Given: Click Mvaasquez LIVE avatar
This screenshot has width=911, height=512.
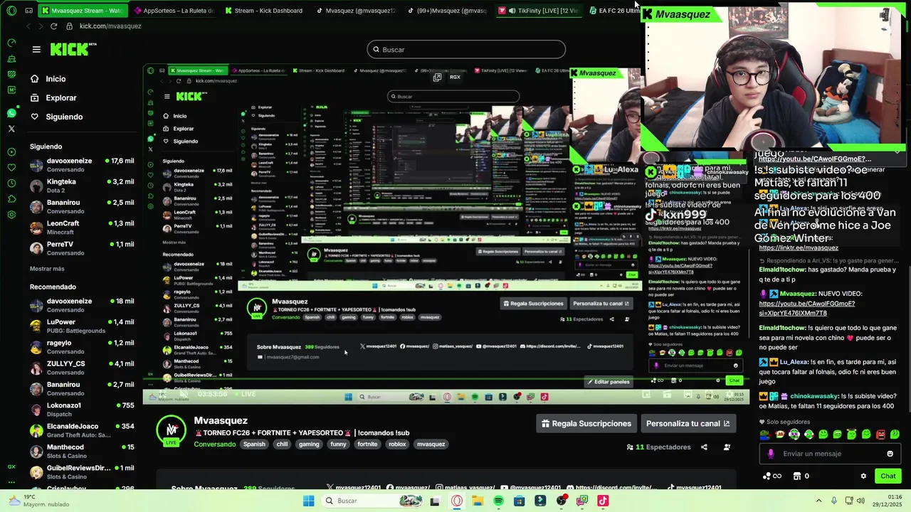Looking at the screenshot, I should [x=171, y=430].
